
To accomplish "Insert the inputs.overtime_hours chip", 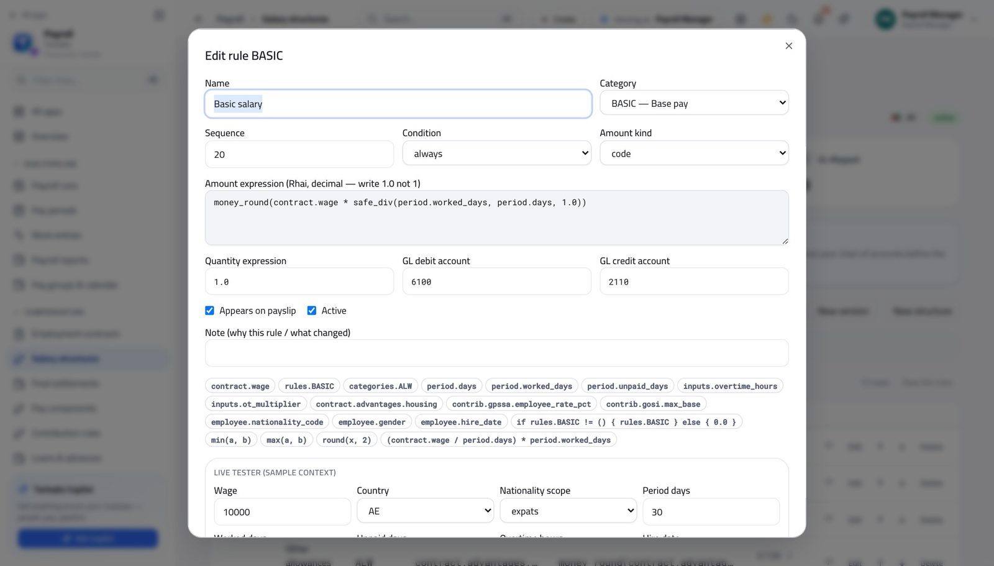I will (730, 386).
